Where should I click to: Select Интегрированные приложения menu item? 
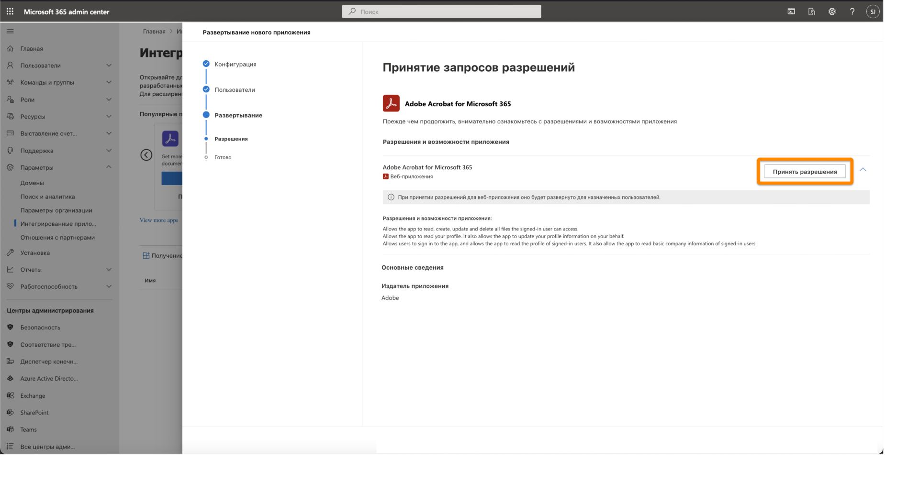58,224
